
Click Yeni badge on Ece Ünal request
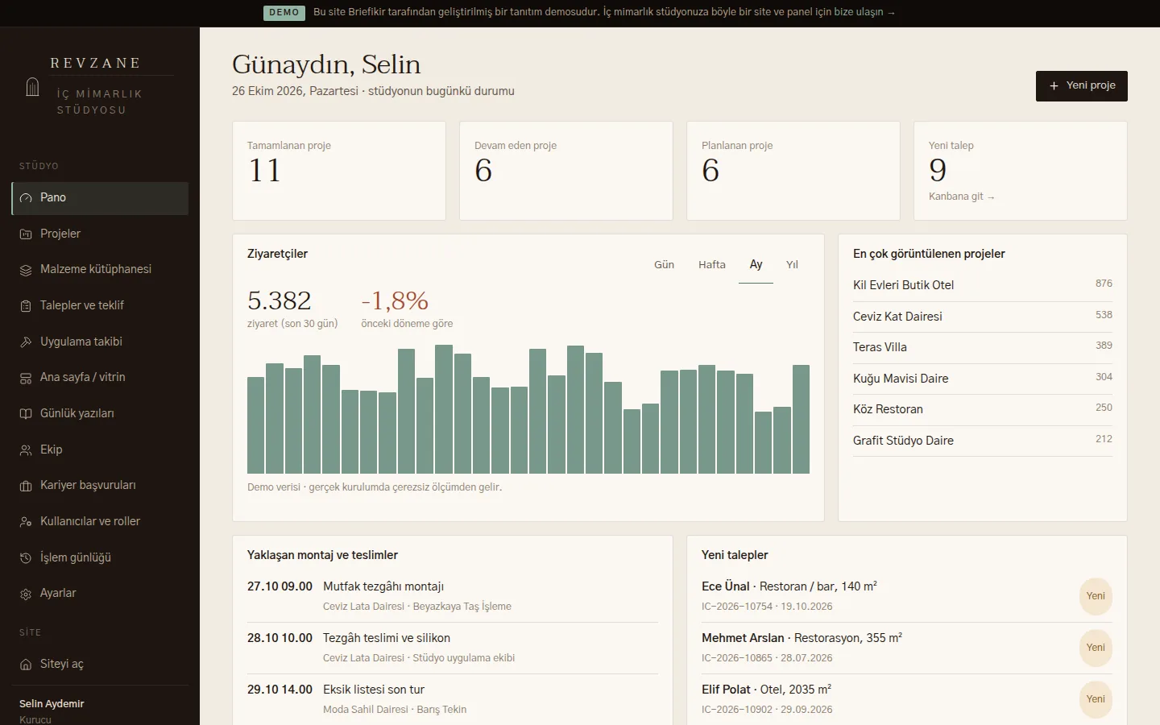pyautogui.click(x=1096, y=596)
